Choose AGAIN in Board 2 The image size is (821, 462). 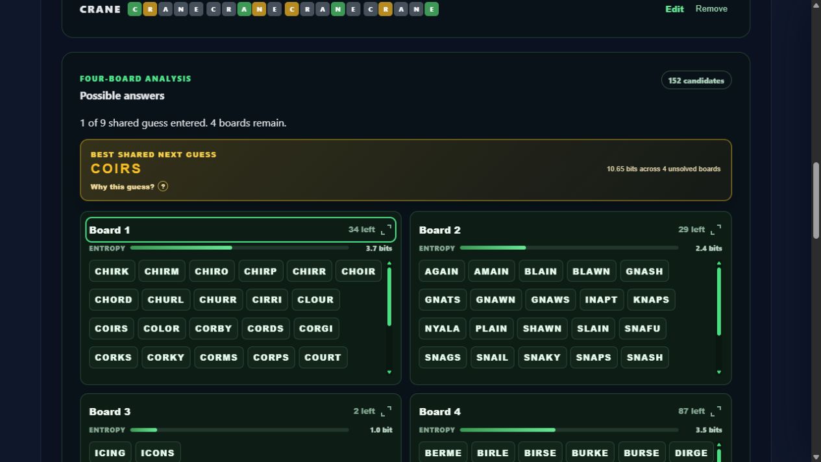(441, 271)
